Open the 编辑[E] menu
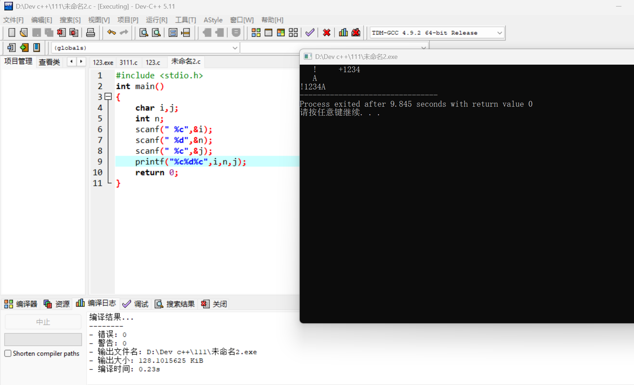 coord(42,20)
